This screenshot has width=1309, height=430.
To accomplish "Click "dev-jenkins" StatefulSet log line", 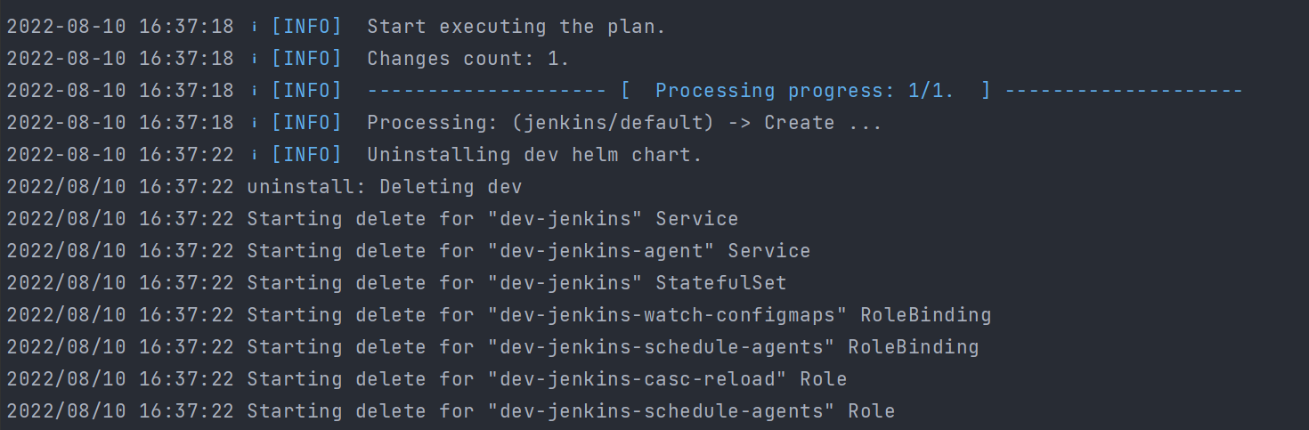I will tap(396, 283).
